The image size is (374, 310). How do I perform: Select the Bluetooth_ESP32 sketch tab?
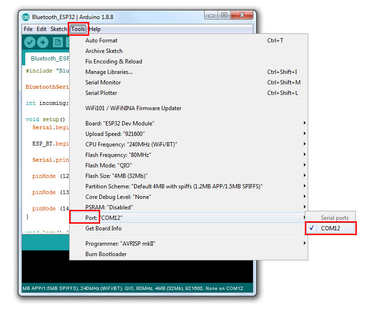click(x=48, y=59)
